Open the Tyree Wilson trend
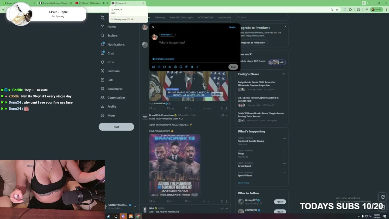This screenshot has width=389, height=219. (245, 176)
